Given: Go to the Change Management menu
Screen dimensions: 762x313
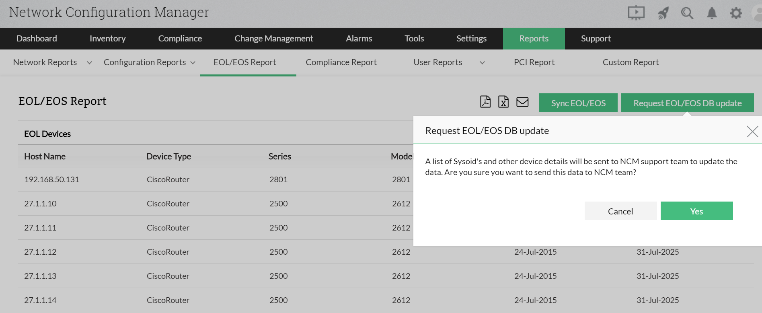Looking at the screenshot, I should [273, 39].
